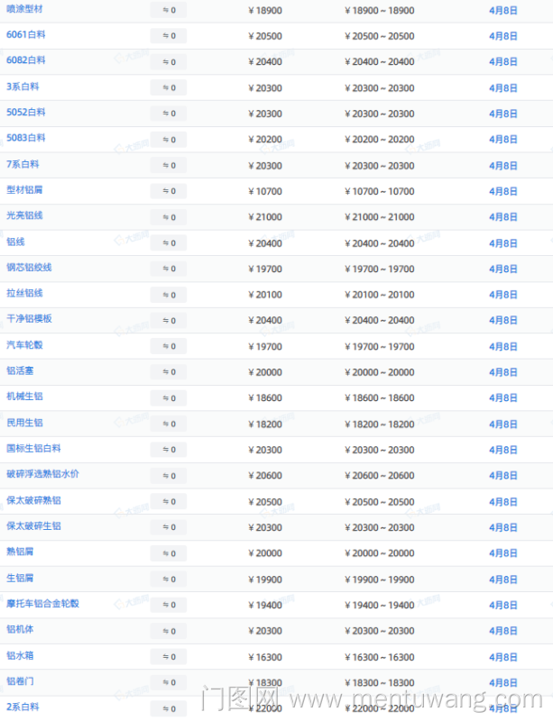This screenshot has width=553, height=721.
Task: Click the 7系白料 product name
Action: click(x=23, y=164)
